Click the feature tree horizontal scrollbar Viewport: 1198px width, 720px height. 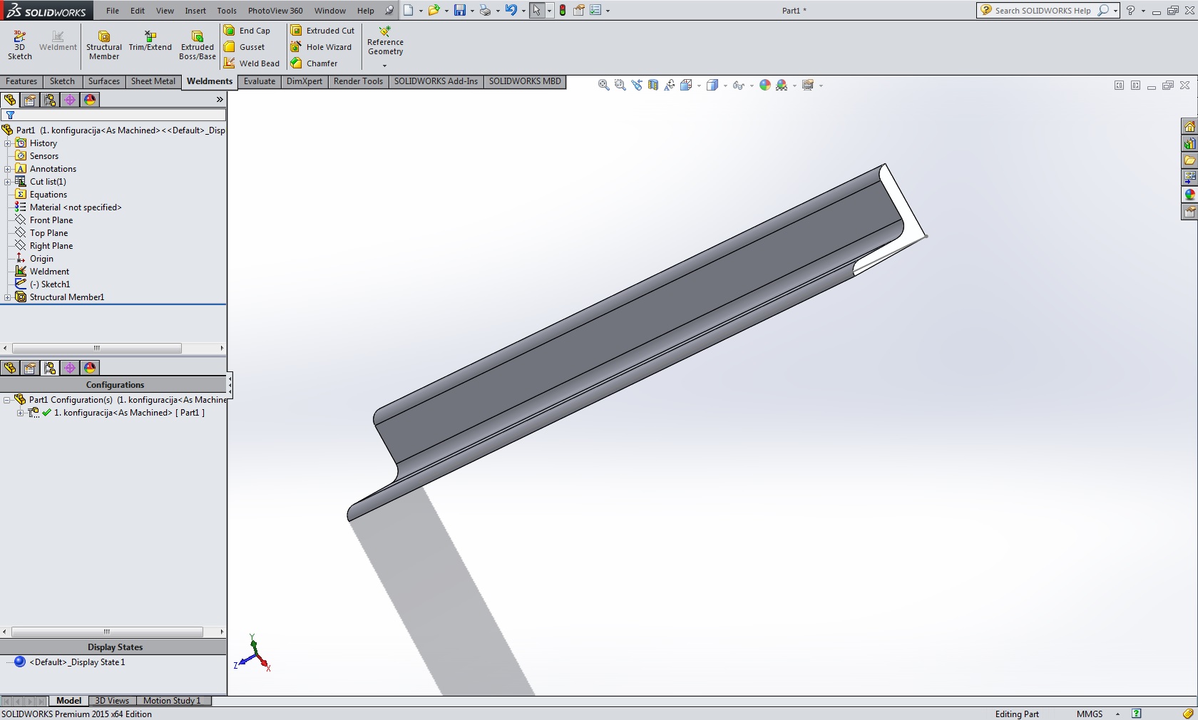point(97,349)
